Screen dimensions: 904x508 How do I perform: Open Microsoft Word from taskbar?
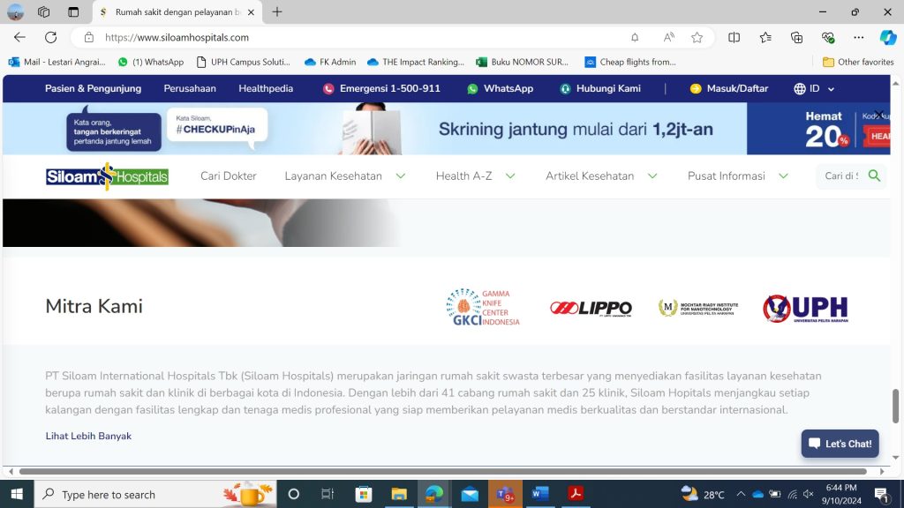(x=540, y=494)
